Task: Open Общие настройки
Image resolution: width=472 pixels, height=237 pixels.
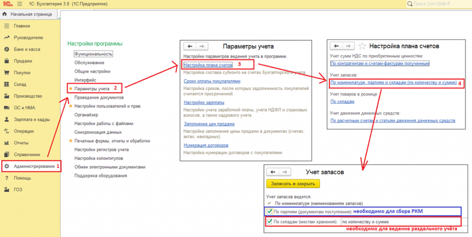Action: click(x=92, y=71)
